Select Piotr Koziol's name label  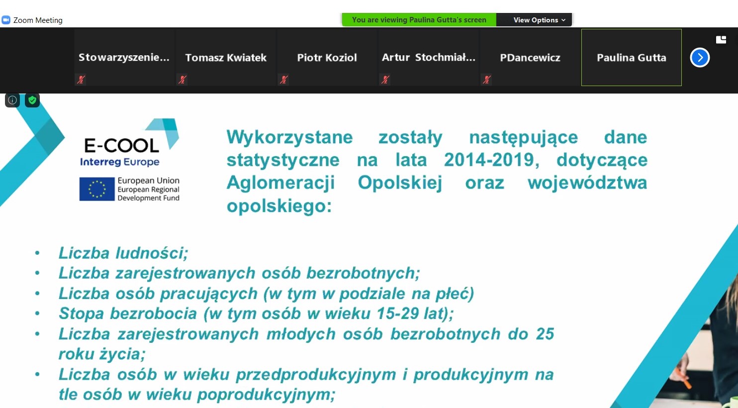click(327, 58)
